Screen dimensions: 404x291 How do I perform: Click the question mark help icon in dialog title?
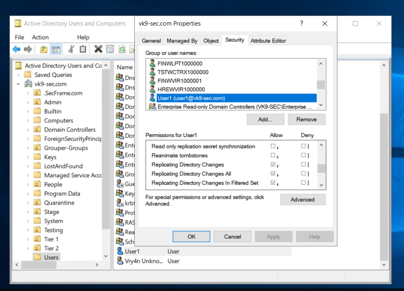(301, 23)
